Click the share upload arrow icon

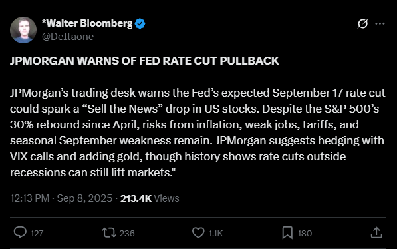376,232
